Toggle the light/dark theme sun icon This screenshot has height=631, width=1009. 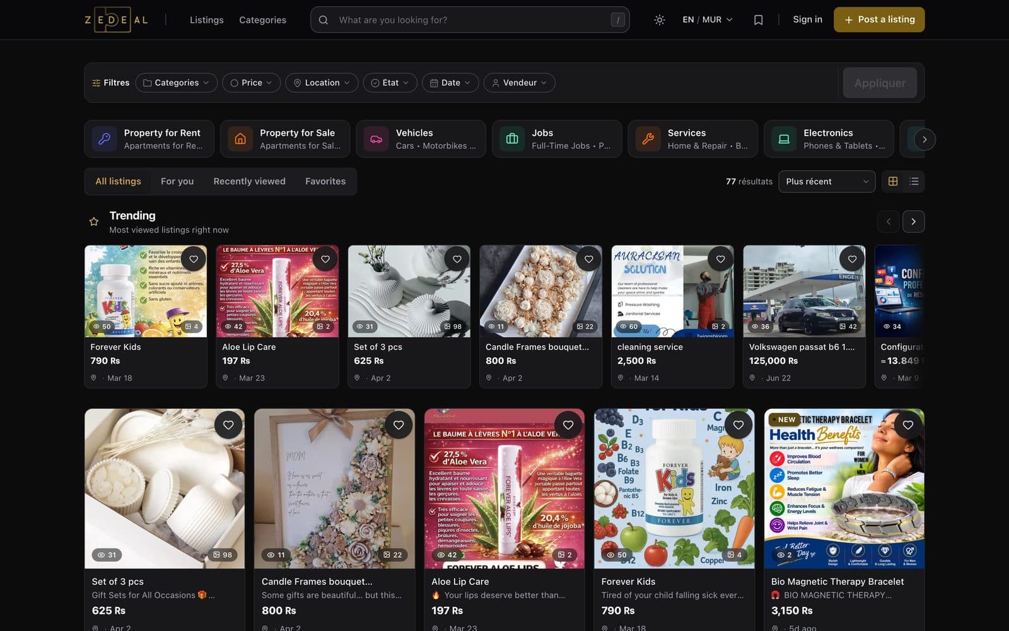[659, 20]
